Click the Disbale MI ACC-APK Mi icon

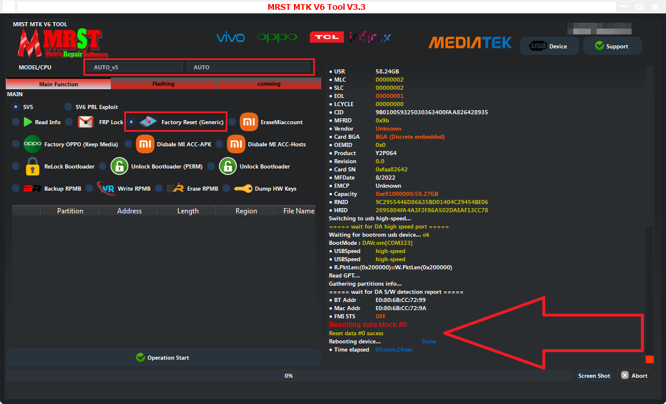coord(145,145)
